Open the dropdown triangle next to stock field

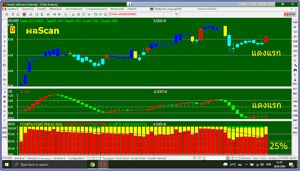[x=176, y=15]
